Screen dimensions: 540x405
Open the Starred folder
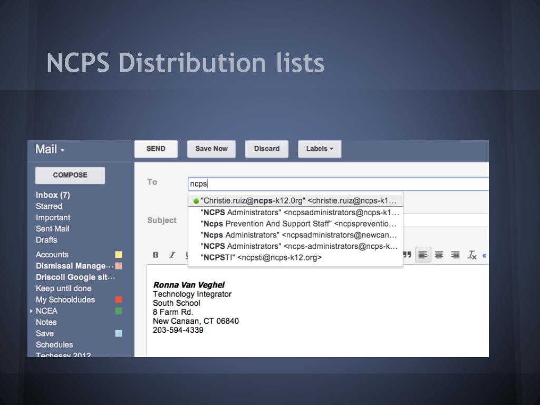(49, 206)
